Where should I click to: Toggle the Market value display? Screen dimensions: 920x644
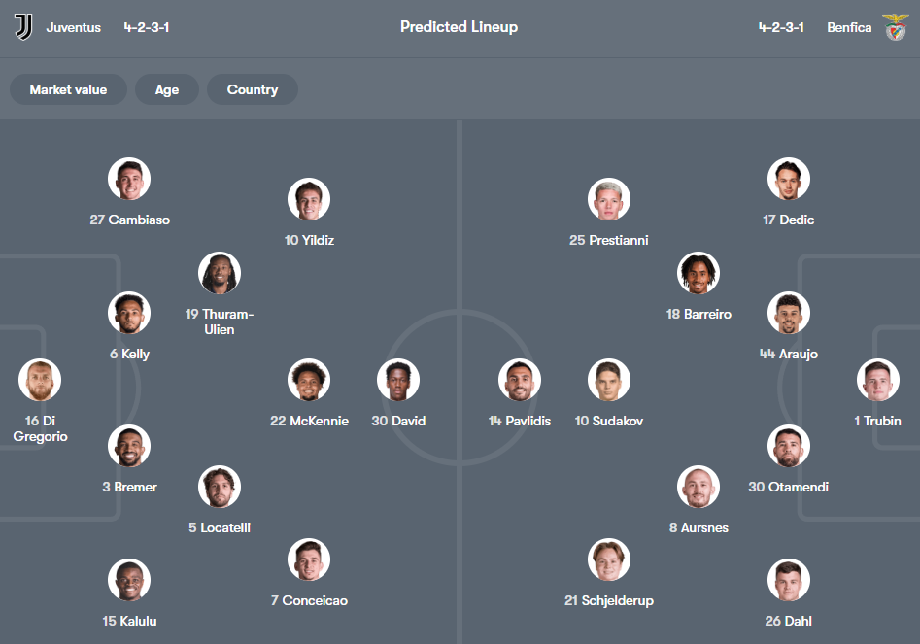tap(68, 89)
